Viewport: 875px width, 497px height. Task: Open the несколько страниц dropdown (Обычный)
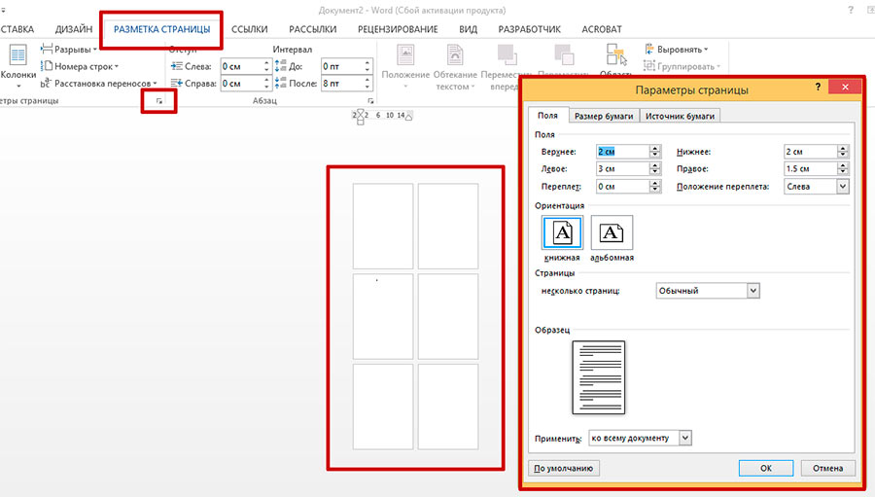(753, 290)
